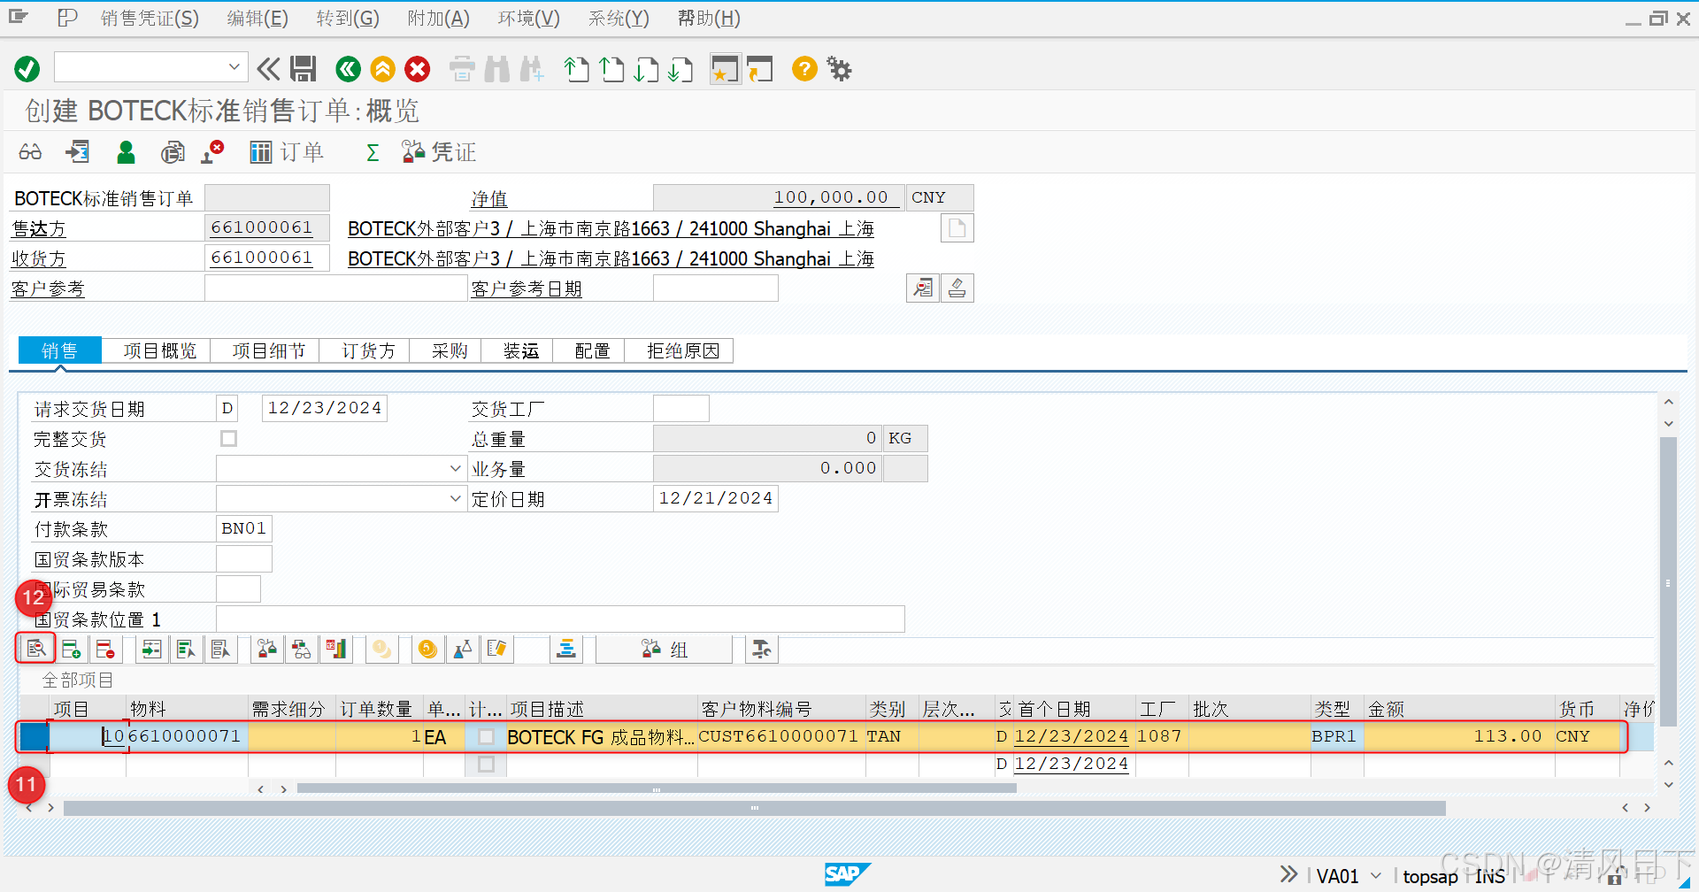Click the first date link in item 10 row
This screenshot has width=1699, height=892.
coord(1071,736)
